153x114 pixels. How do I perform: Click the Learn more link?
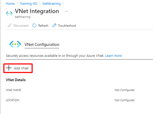(113, 56)
